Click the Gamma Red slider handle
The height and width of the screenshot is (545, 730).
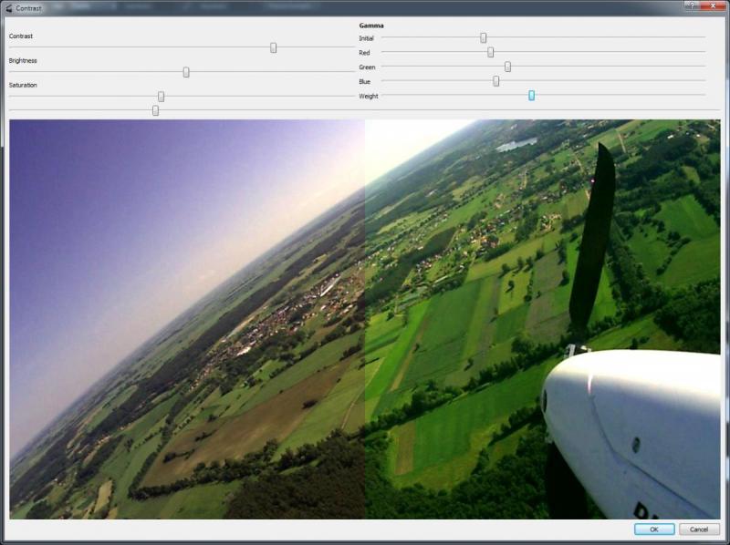pyautogui.click(x=490, y=53)
